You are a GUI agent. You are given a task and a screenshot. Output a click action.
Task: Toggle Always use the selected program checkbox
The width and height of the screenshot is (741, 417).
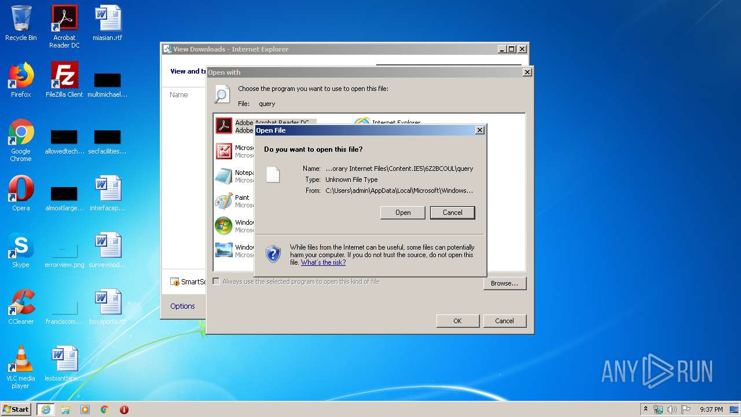point(217,281)
